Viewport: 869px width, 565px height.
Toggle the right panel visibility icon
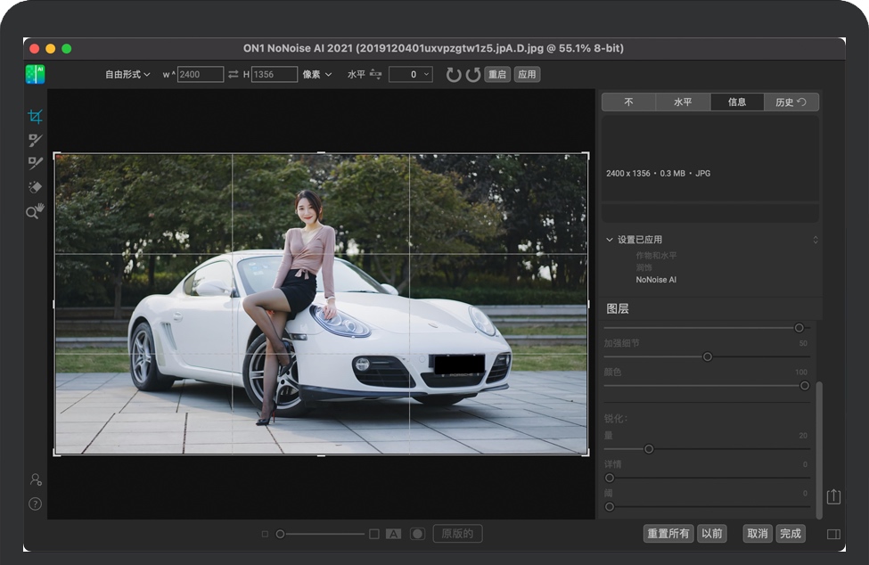(x=833, y=534)
